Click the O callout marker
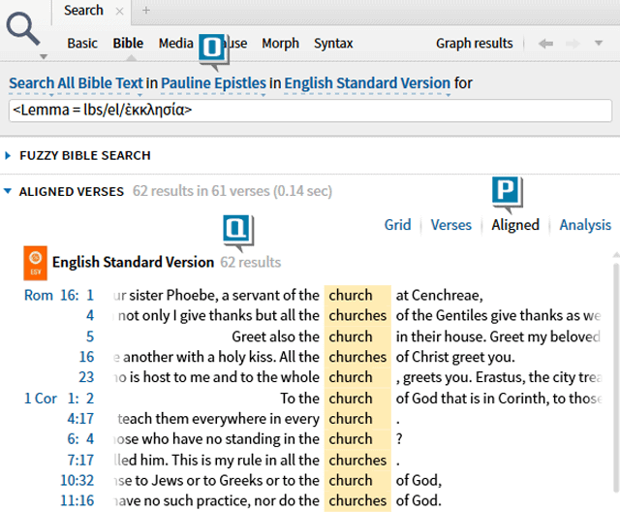This screenshot has width=620, height=512. tap(211, 48)
